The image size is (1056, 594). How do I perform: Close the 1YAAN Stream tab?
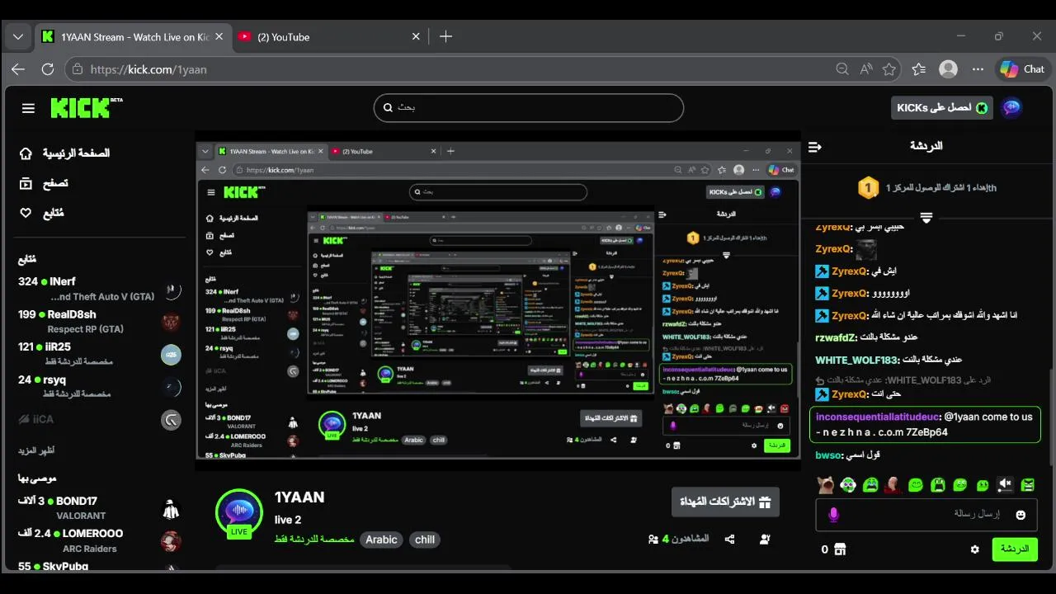point(219,36)
